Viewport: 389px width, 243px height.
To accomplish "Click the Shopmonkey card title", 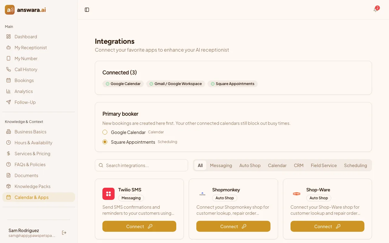I will coord(226,190).
